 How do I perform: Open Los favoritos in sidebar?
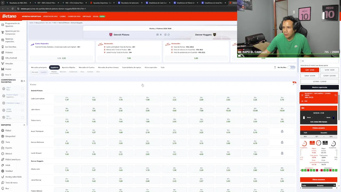11,47
